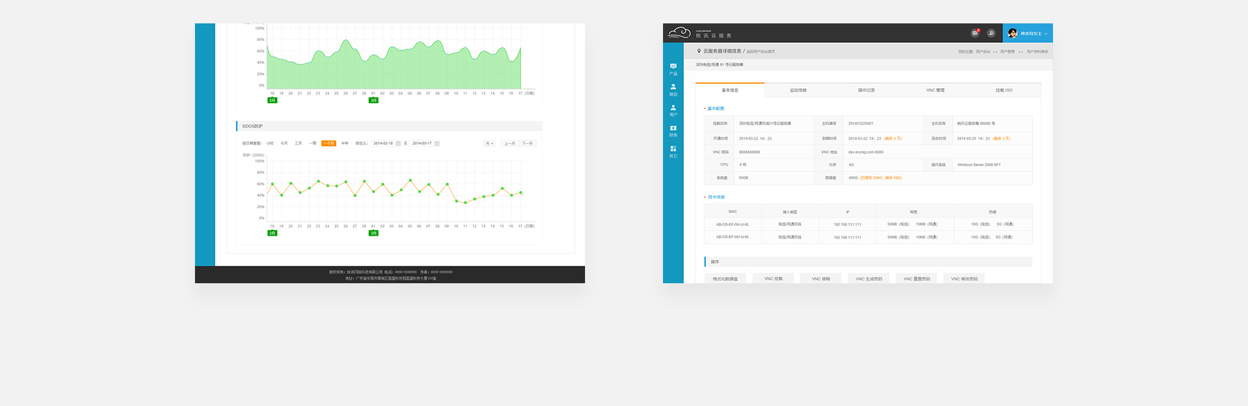Click the 上一月 previous month button
The image size is (1248, 406).
(510, 144)
